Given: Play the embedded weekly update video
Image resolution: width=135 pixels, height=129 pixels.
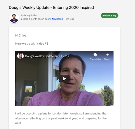Looking at the screenshot, I should [65, 79].
